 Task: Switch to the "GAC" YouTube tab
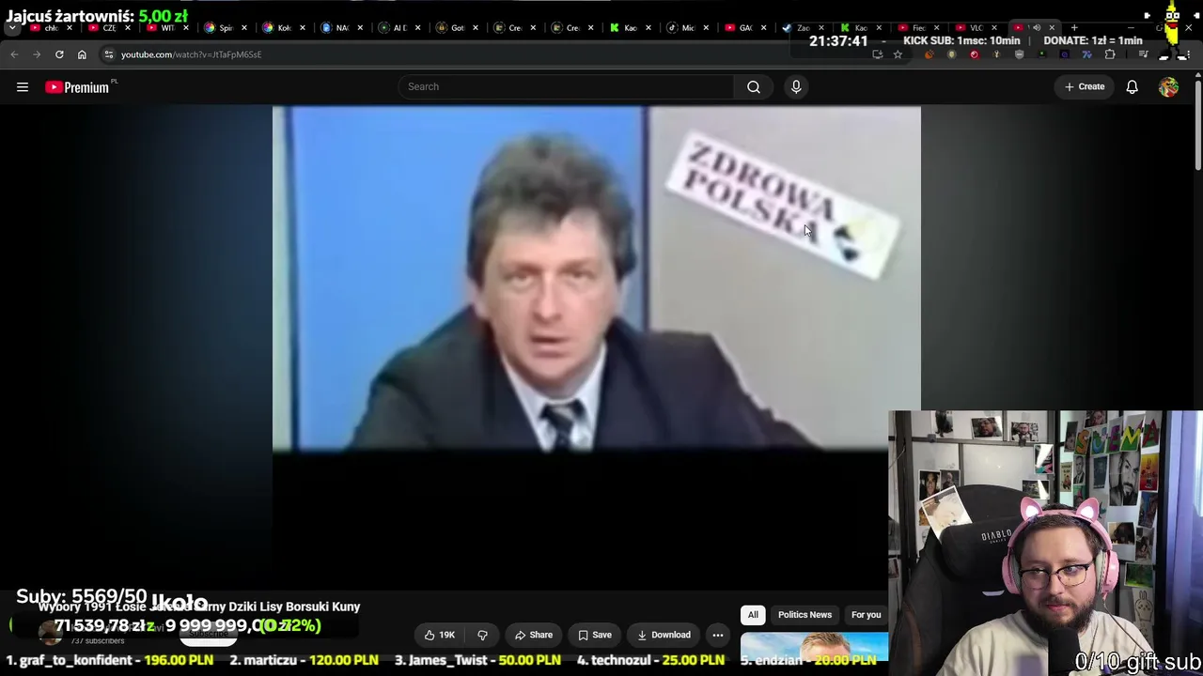point(746,27)
